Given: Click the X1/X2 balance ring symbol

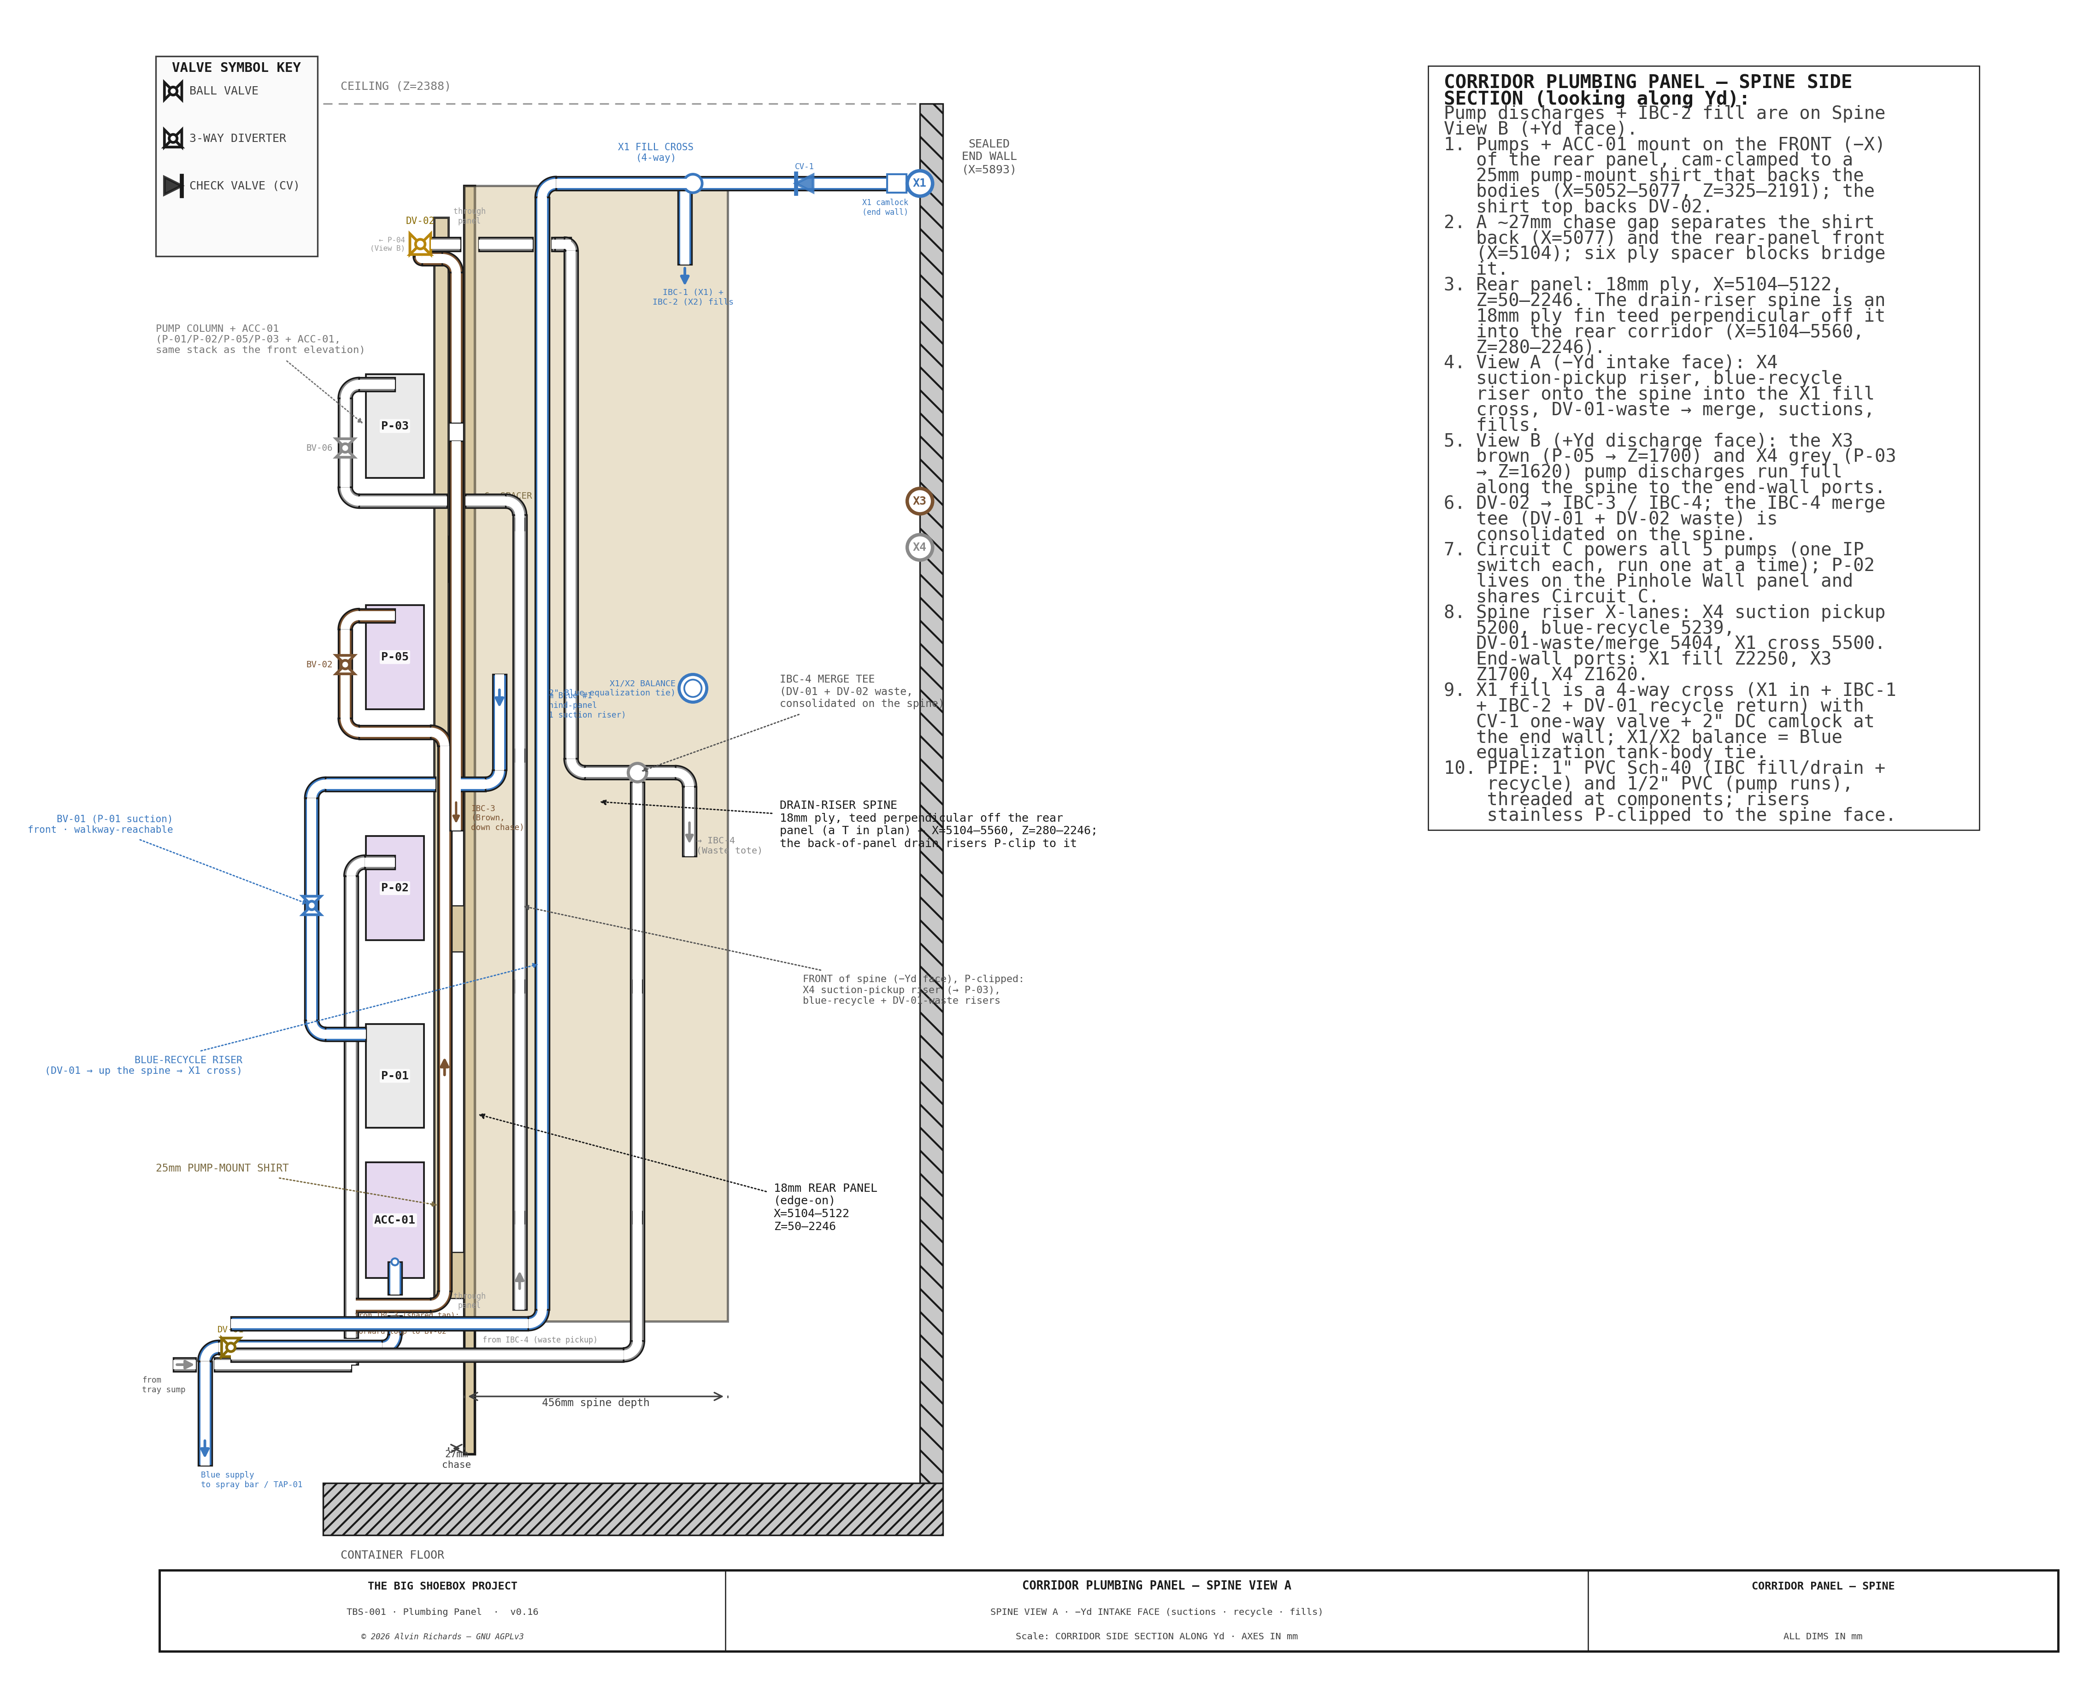Looking at the screenshot, I should pyautogui.click(x=693, y=688).
